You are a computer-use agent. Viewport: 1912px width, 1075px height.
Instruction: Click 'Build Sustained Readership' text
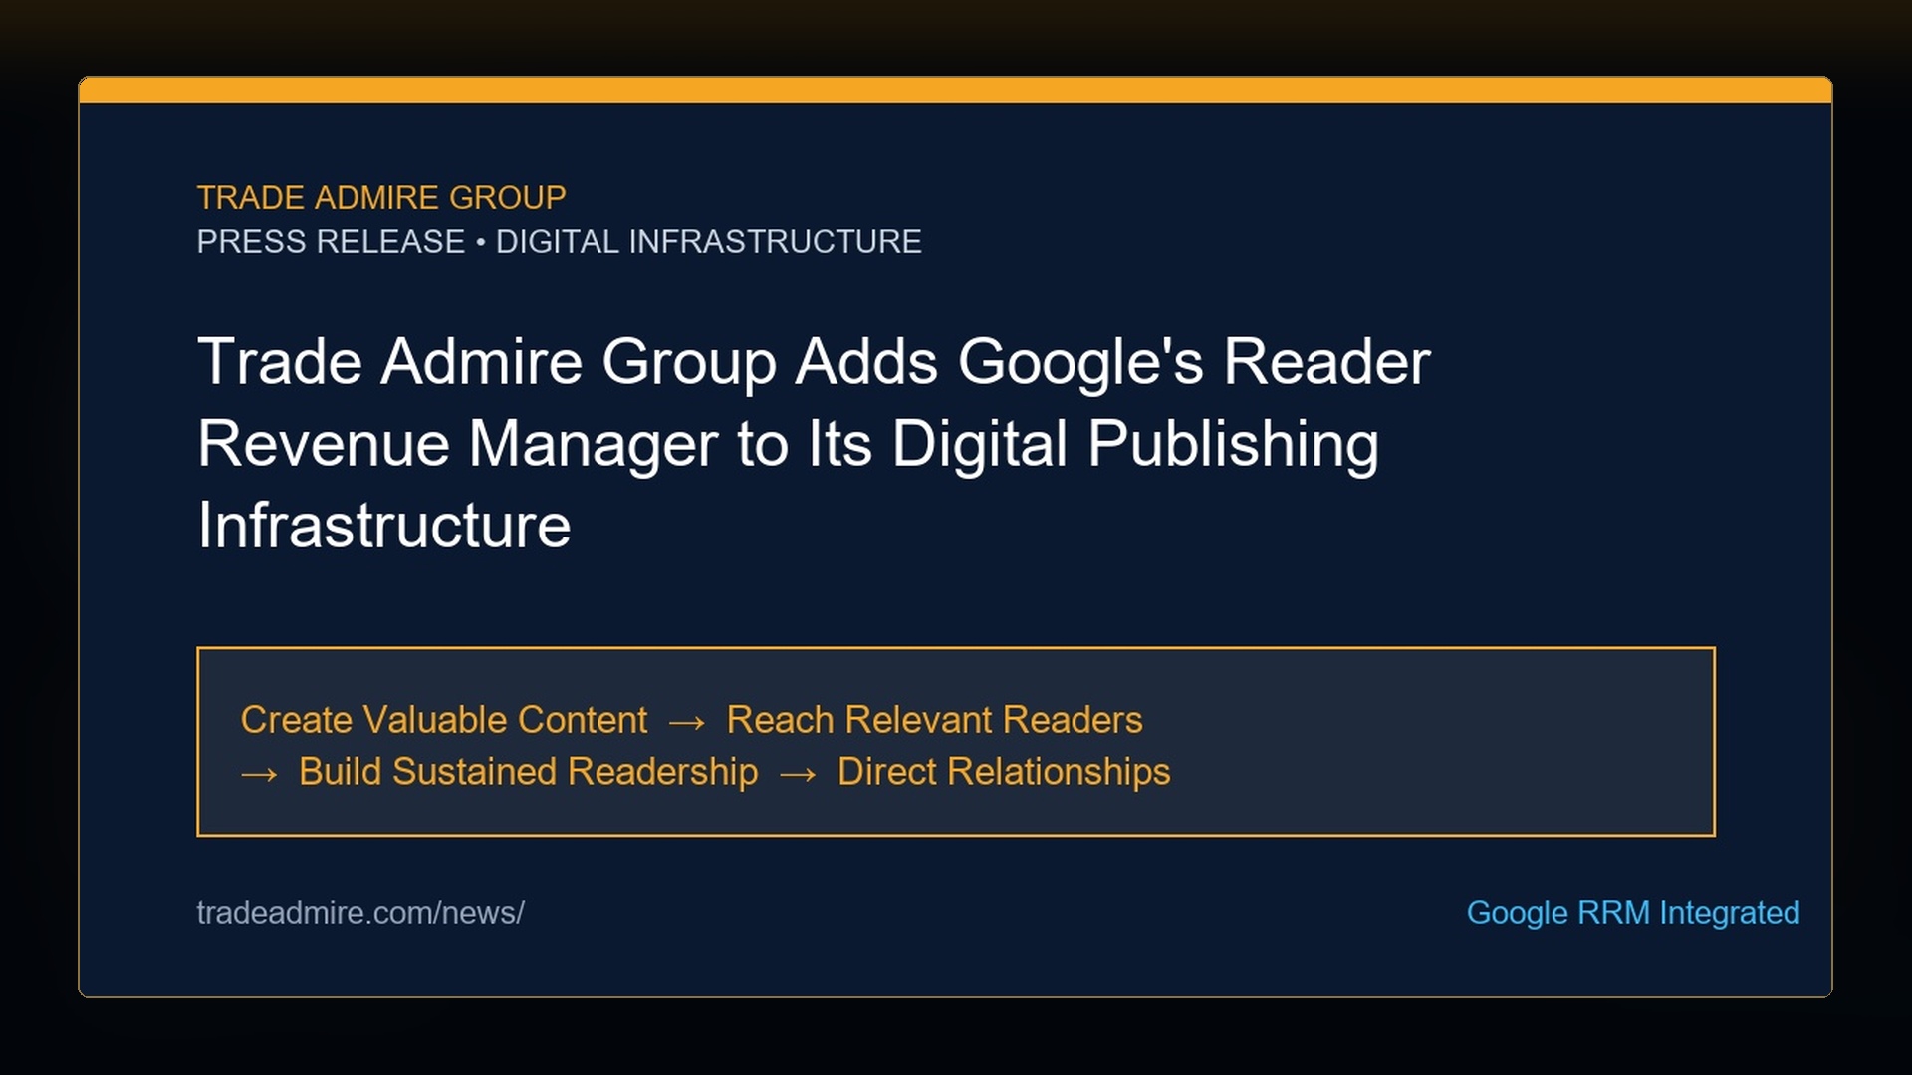coord(528,771)
